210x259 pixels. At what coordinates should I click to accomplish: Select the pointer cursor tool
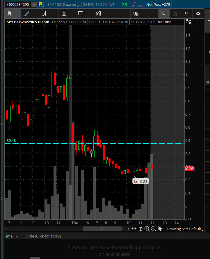coord(10,13)
